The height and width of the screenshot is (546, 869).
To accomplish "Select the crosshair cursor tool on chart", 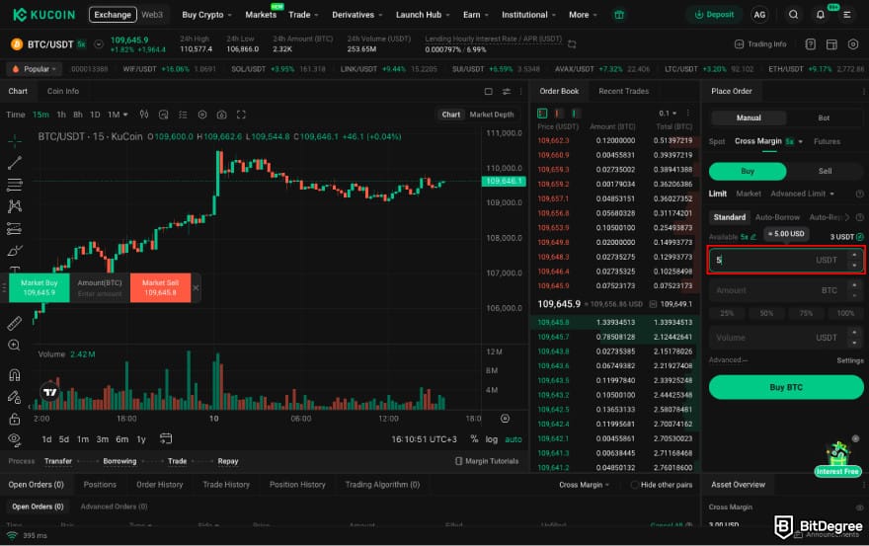I will [15, 141].
